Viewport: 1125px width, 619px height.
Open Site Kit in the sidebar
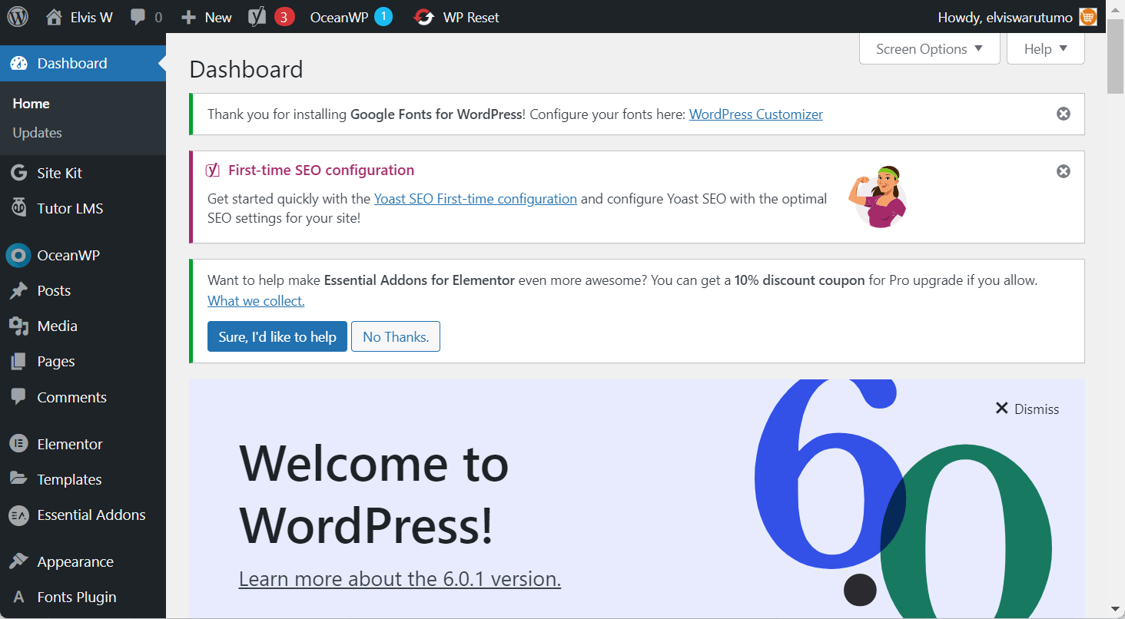point(59,173)
